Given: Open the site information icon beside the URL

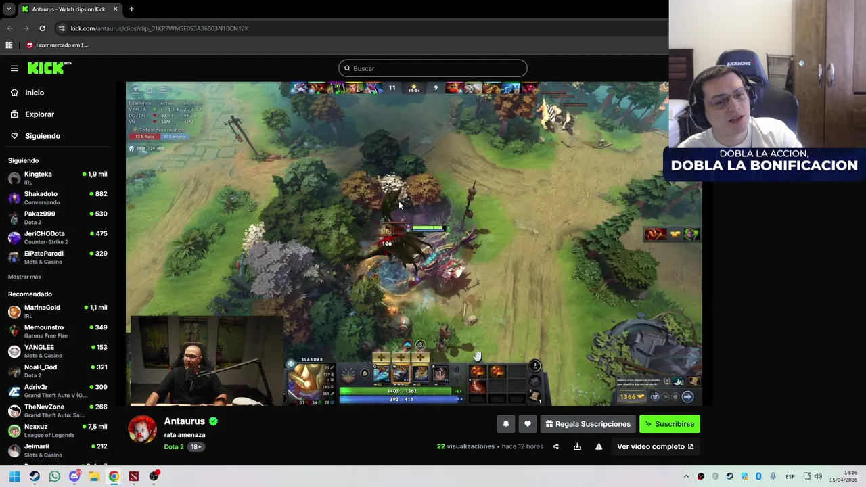Looking at the screenshot, I should tap(62, 28).
